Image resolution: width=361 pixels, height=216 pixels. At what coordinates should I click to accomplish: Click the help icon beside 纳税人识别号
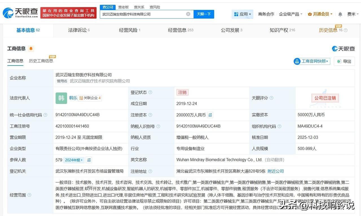point(158,126)
